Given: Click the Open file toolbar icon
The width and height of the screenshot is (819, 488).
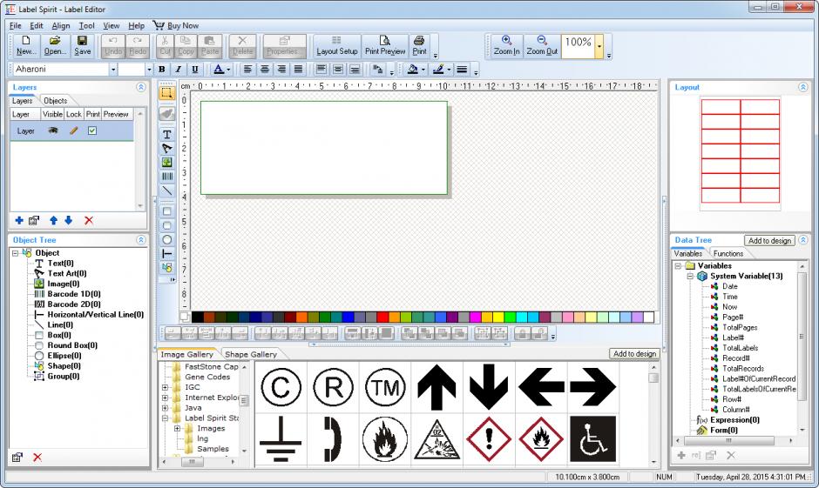Looking at the screenshot, I should coord(55,46).
